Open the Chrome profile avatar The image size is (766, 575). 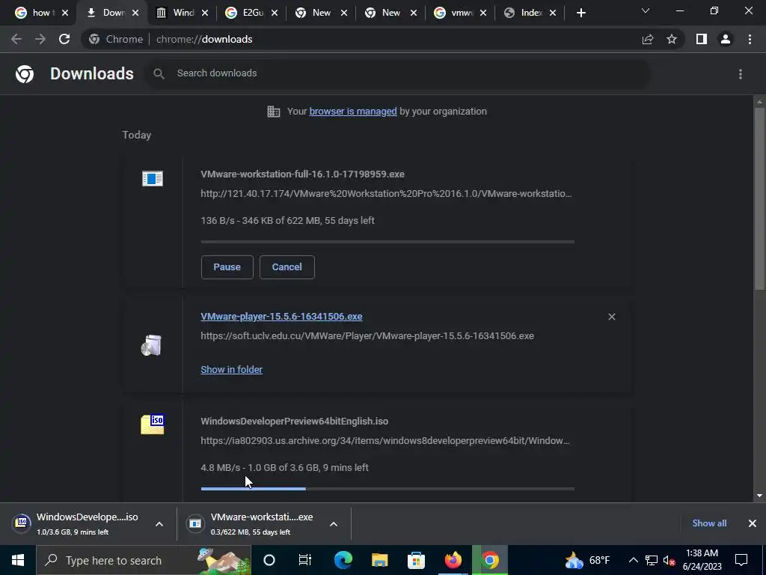726,39
